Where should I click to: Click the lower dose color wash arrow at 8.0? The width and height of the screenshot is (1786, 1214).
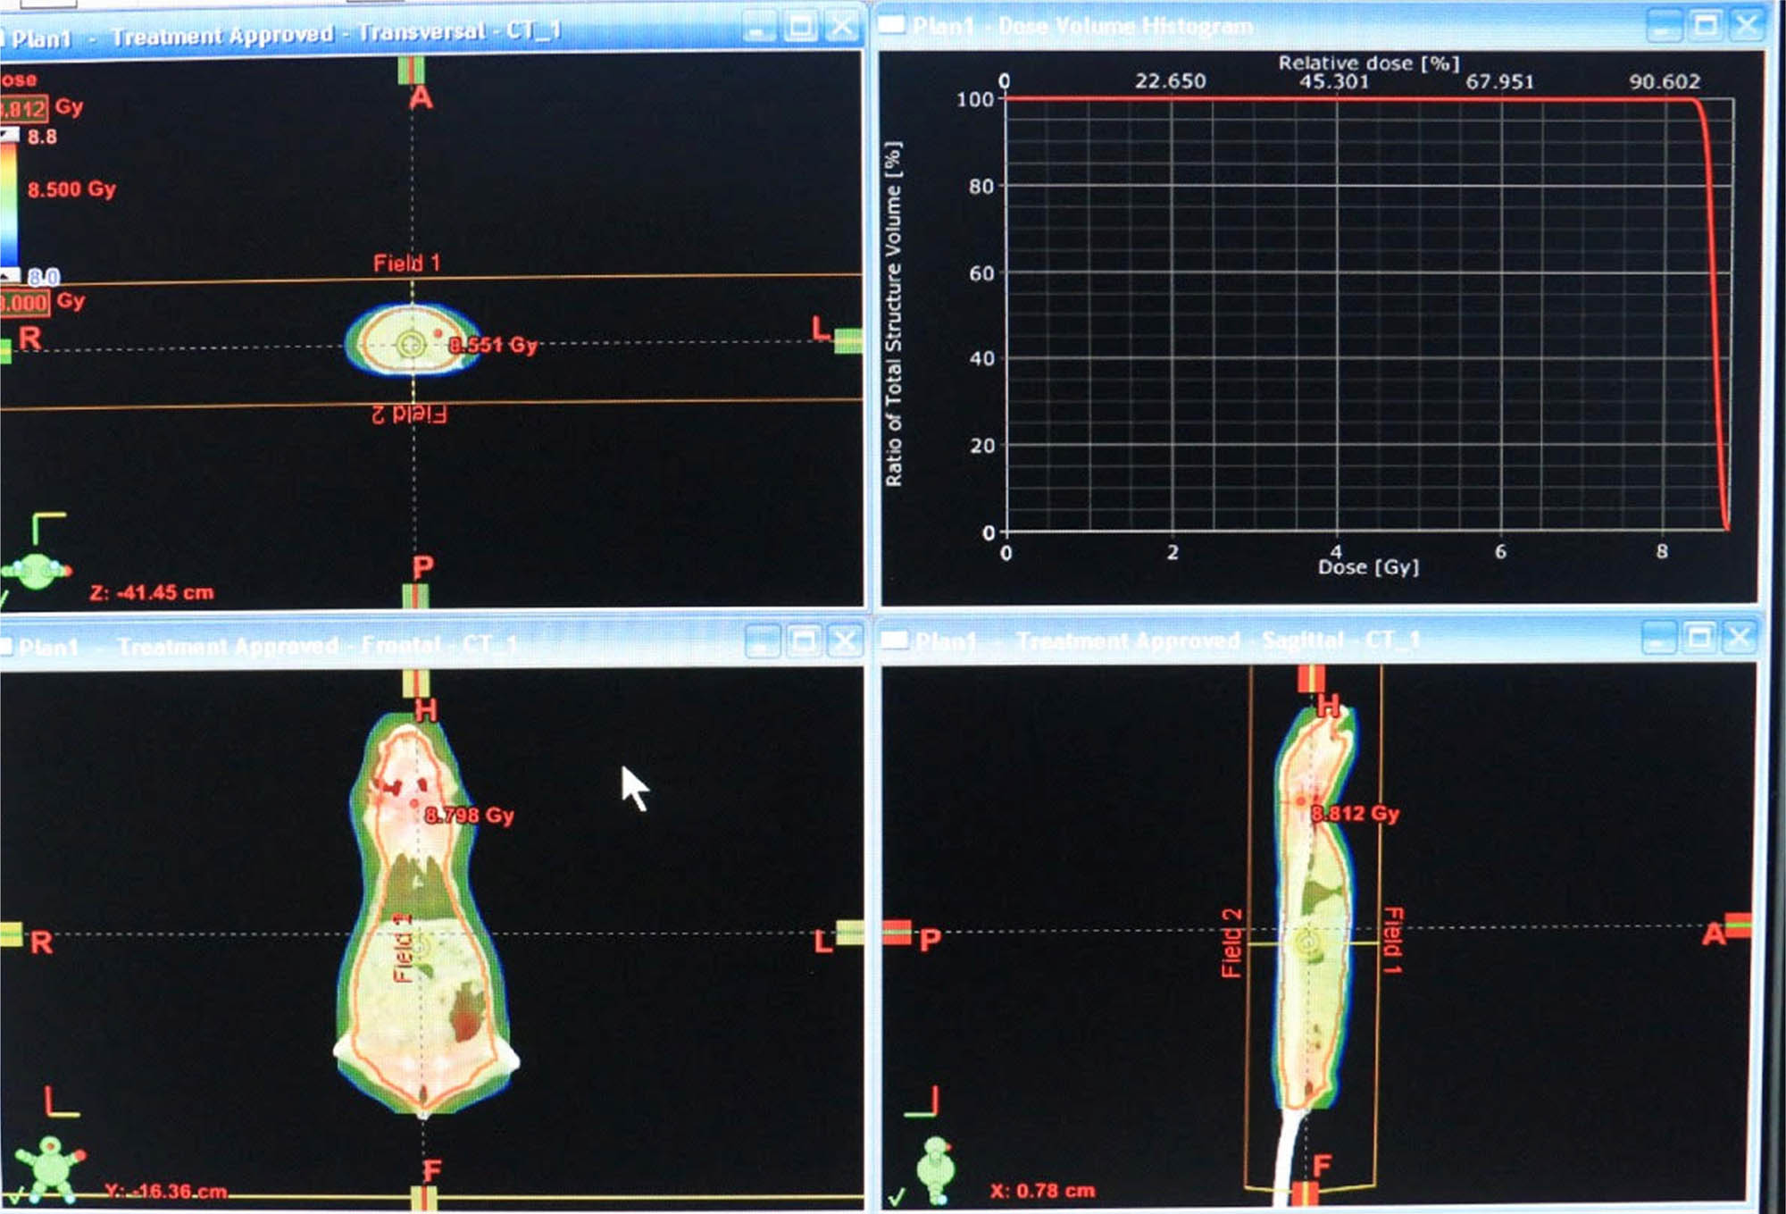click(x=10, y=275)
